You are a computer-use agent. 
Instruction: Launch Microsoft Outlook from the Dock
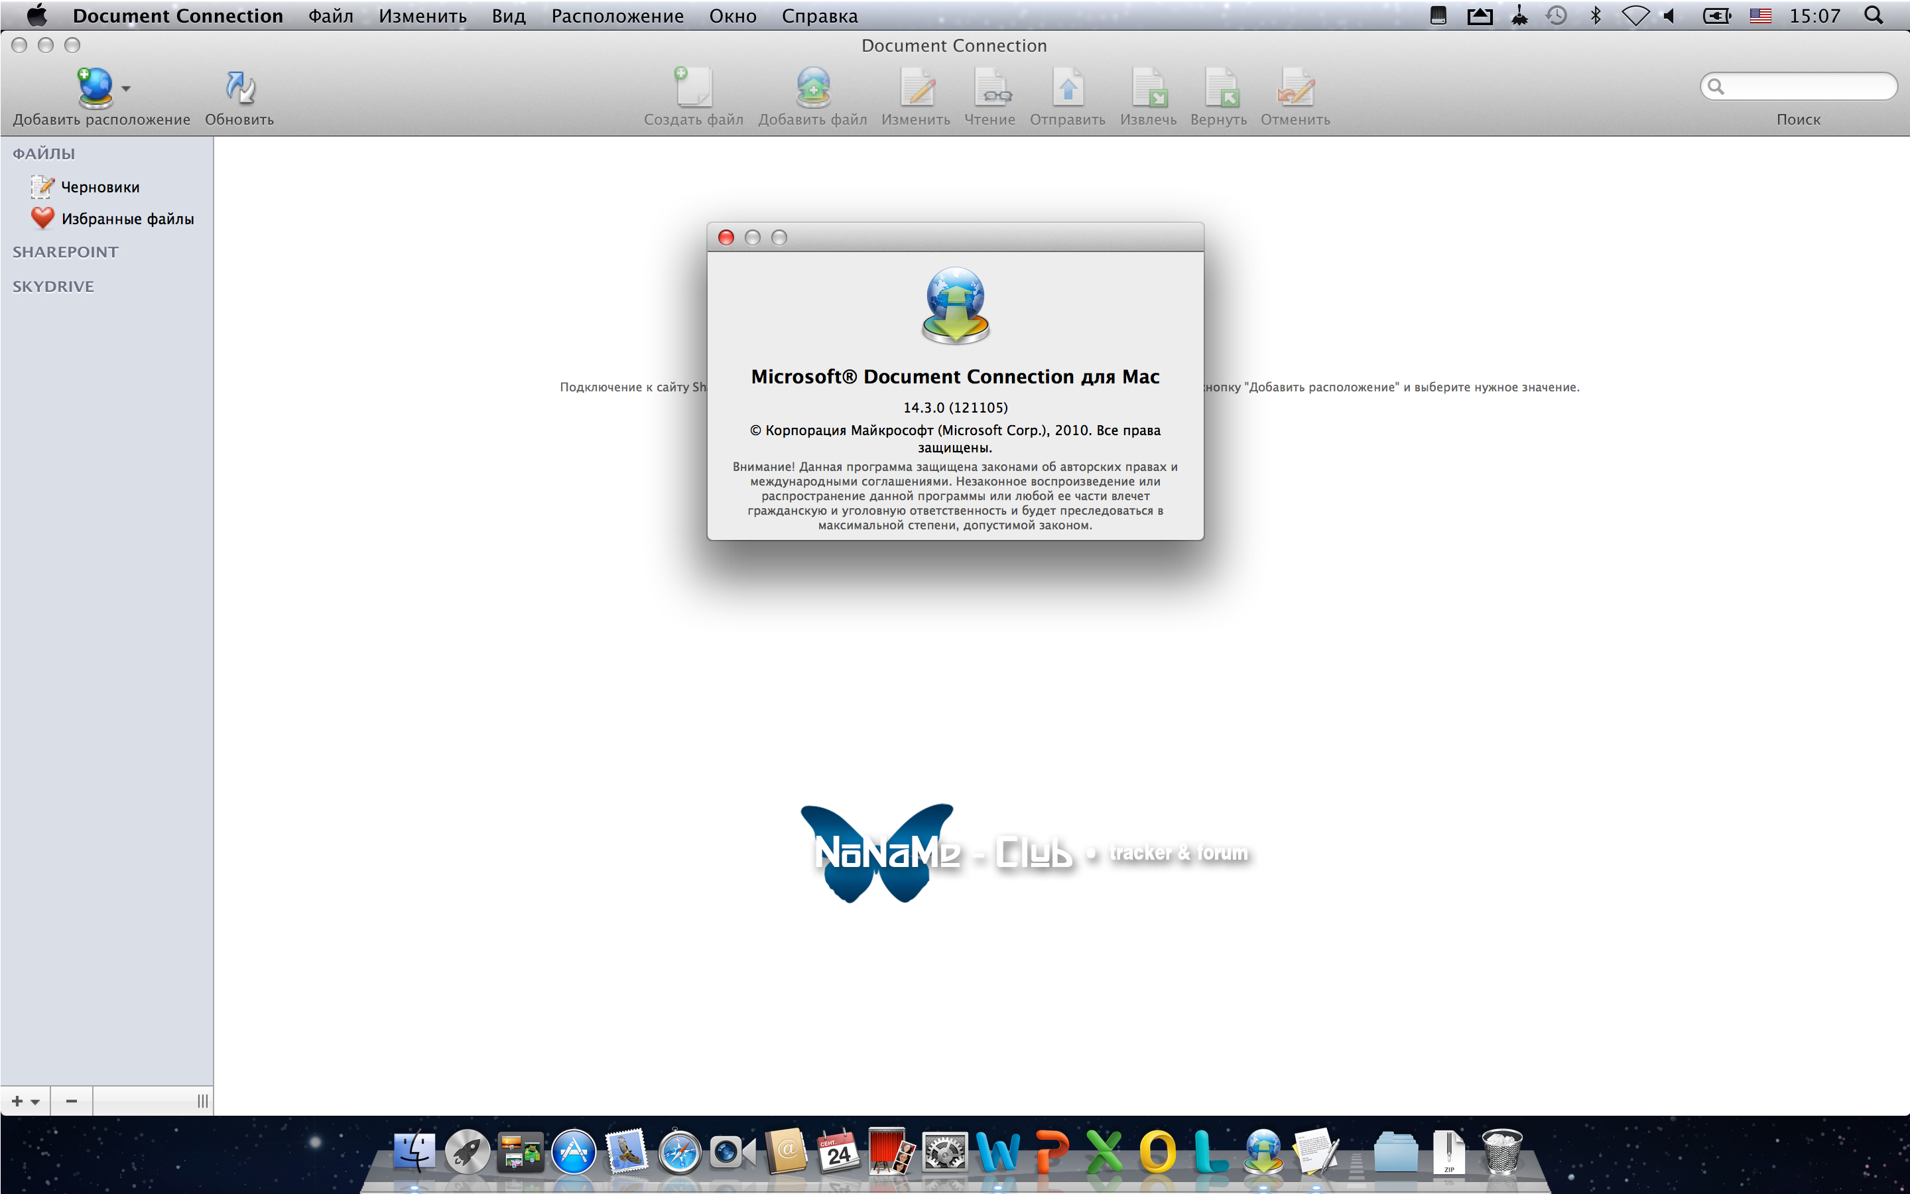click(x=1158, y=1152)
